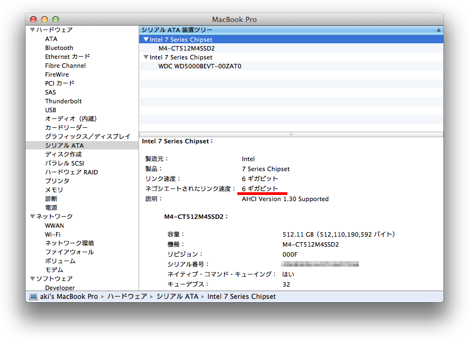Select FireWire in the hardware list
469x340 pixels.
(57, 74)
